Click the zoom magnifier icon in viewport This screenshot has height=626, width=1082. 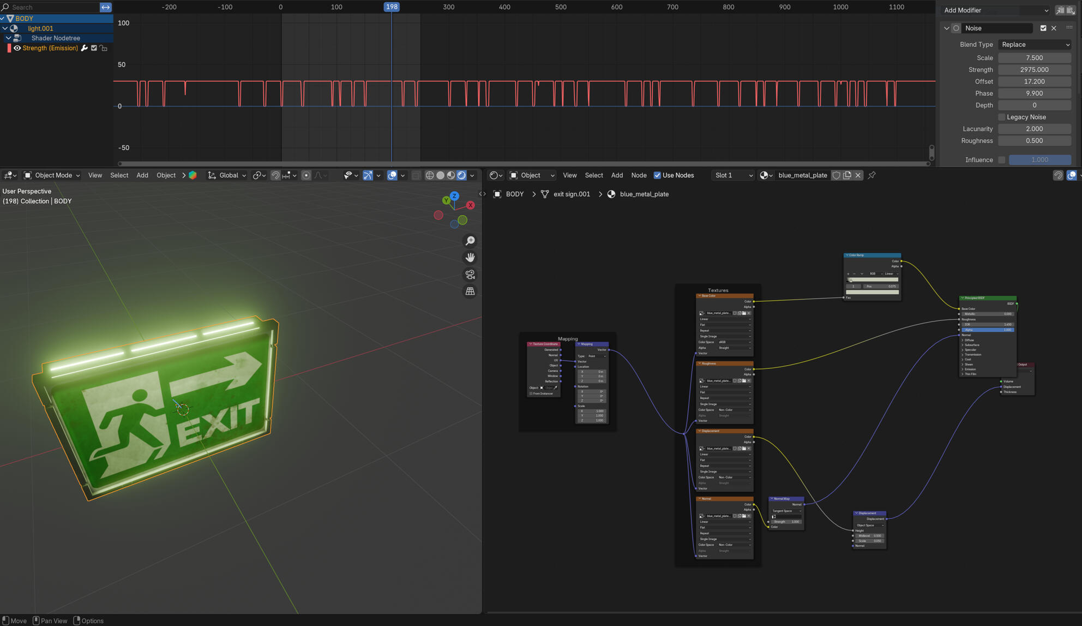click(x=470, y=241)
